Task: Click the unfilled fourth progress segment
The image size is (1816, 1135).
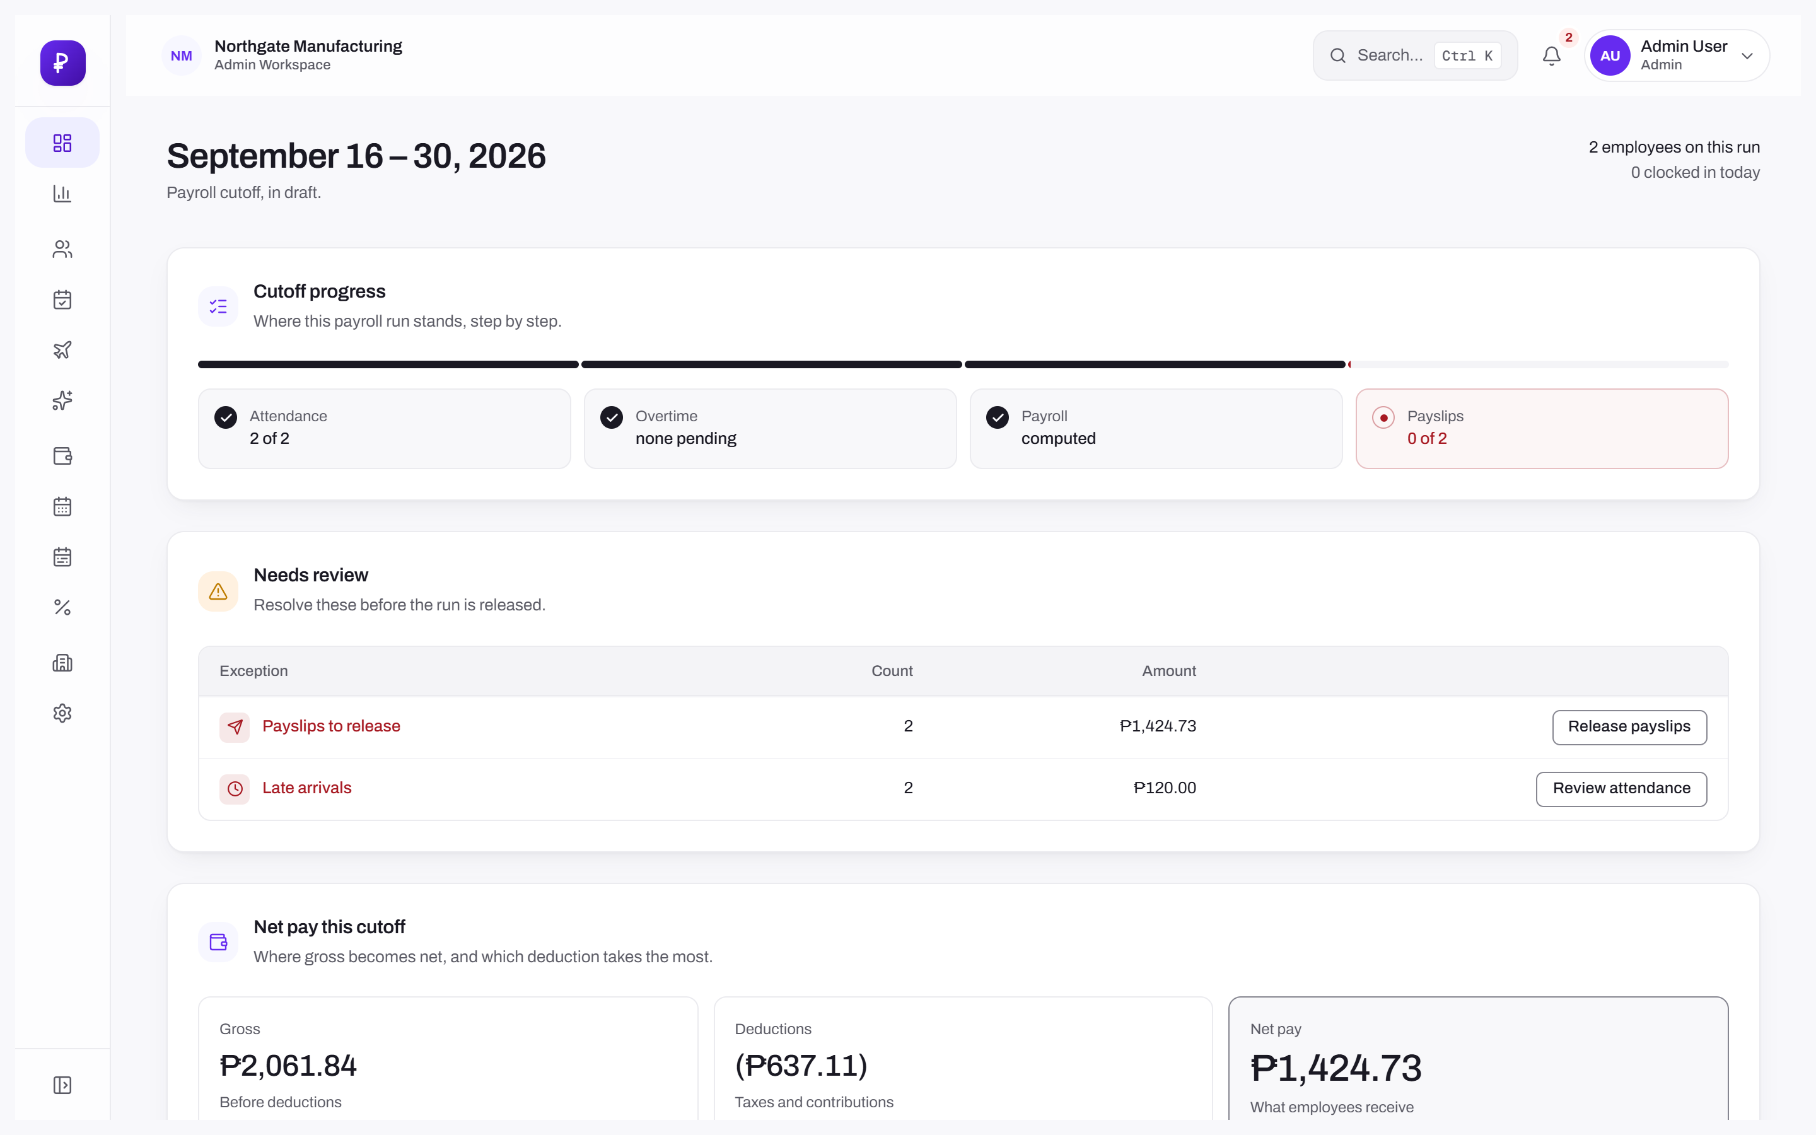Action: (x=1539, y=365)
